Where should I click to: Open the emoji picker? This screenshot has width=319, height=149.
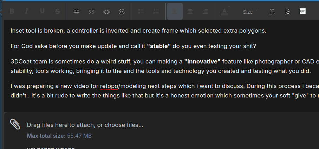(x=122, y=12)
